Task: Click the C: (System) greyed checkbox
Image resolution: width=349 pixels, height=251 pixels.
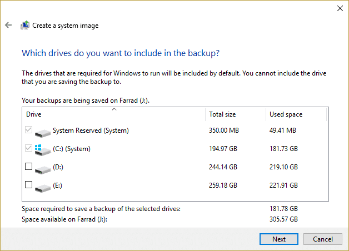Action: pyautogui.click(x=28, y=148)
